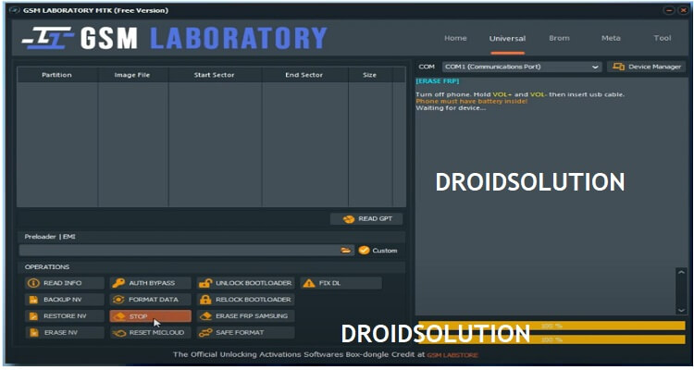The height and width of the screenshot is (370, 694).
Task: Click the STOP button
Action: tap(151, 316)
